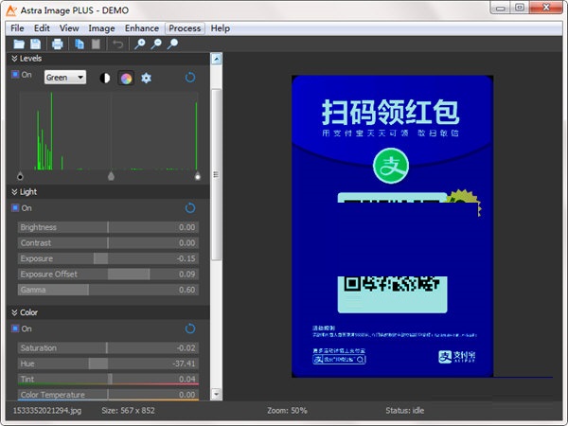Click the Tint slider
568x426 pixels.
coord(108,379)
